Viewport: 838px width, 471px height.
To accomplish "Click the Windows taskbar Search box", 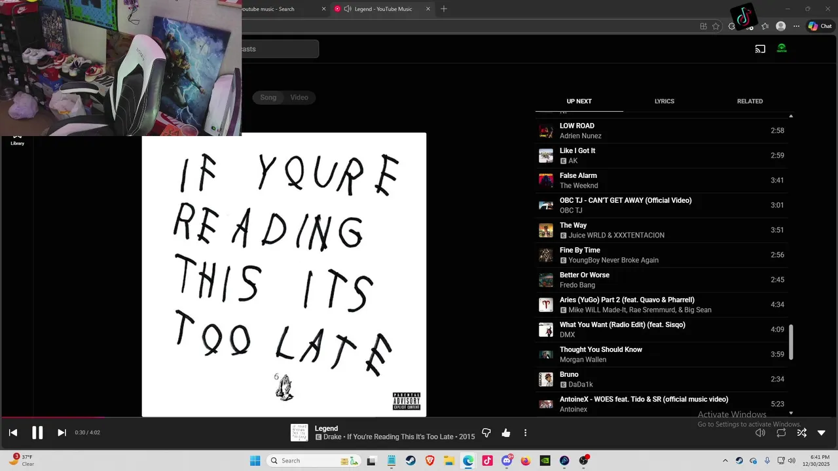I will coord(314,461).
